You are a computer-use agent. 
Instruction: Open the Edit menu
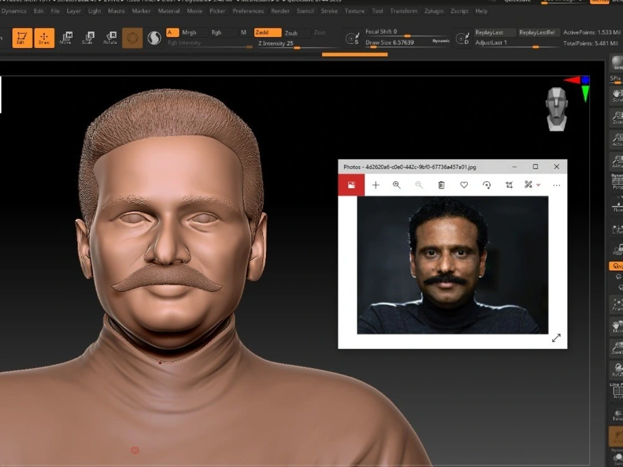39,11
